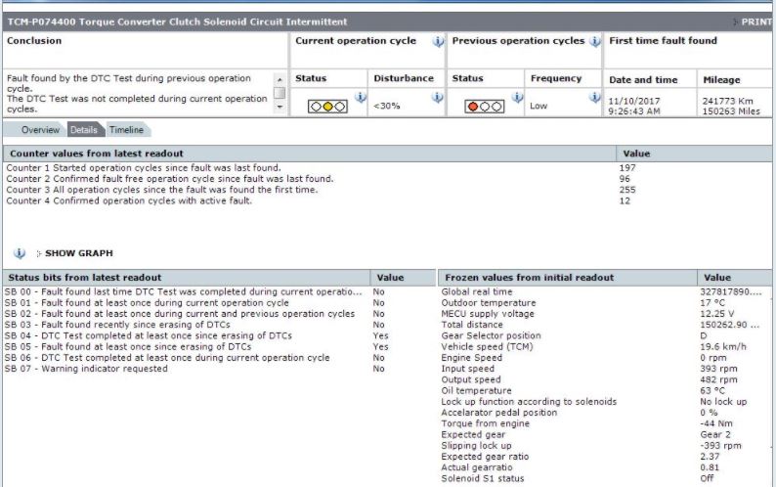
Task: Select the Details tab
Action: (x=83, y=130)
